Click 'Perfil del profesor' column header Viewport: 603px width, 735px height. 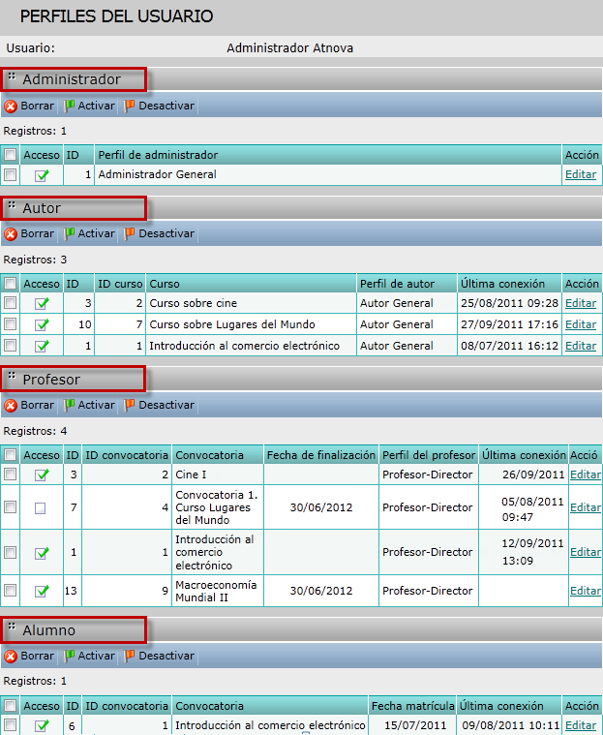click(429, 455)
